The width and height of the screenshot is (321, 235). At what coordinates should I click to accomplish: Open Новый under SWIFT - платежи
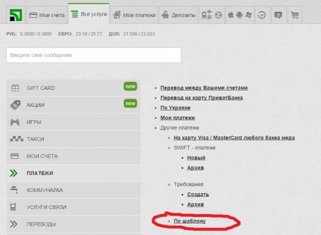[196, 158]
